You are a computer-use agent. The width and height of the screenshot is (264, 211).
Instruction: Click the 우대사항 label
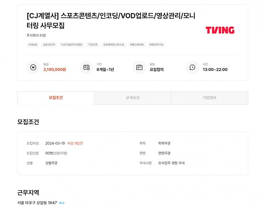pyautogui.click(x=146, y=163)
